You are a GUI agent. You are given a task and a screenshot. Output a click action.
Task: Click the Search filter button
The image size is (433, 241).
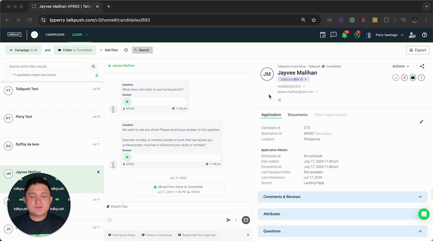pos(142,50)
